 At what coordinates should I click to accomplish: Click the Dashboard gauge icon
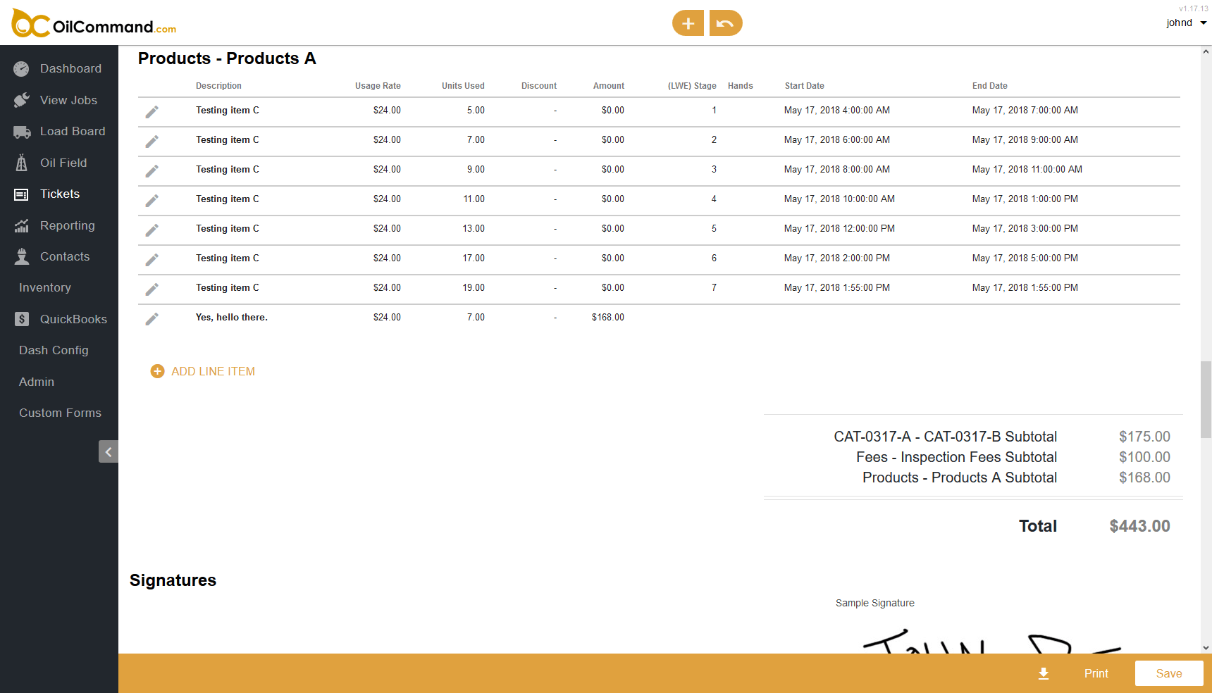(22, 68)
